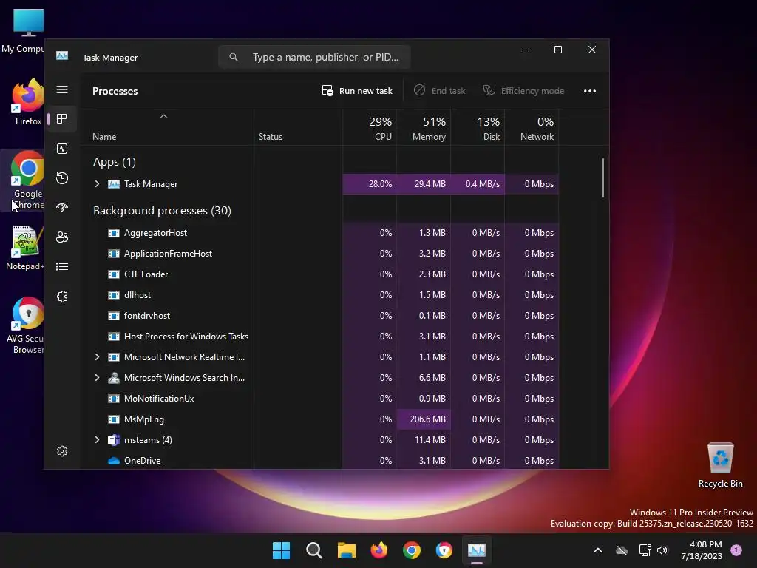Expand the Task Manager app row
Image resolution: width=757 pixels, height=568 pixels.
[x=97, y=184]
